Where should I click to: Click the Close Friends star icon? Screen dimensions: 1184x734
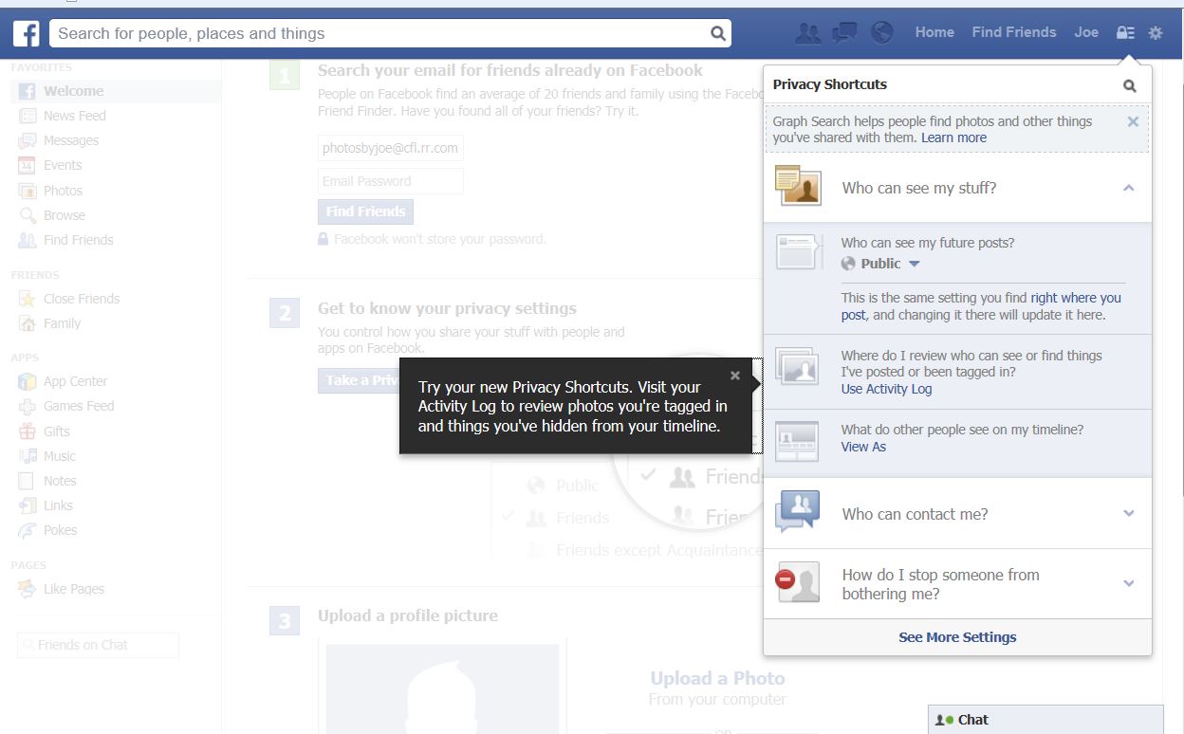[28, 299]
